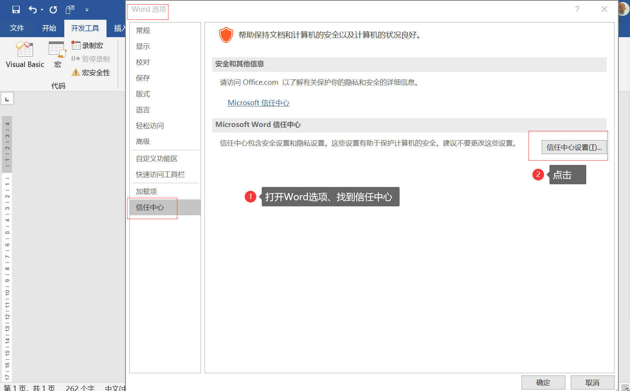
Task: Open 自定义功能区 options category
Action: pos(165,159)
